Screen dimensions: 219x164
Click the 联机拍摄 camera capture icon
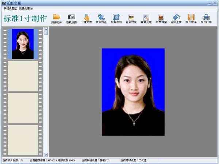(72, 17)
